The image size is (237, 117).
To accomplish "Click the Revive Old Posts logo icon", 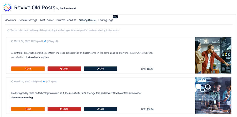I will tap(7, 7).
